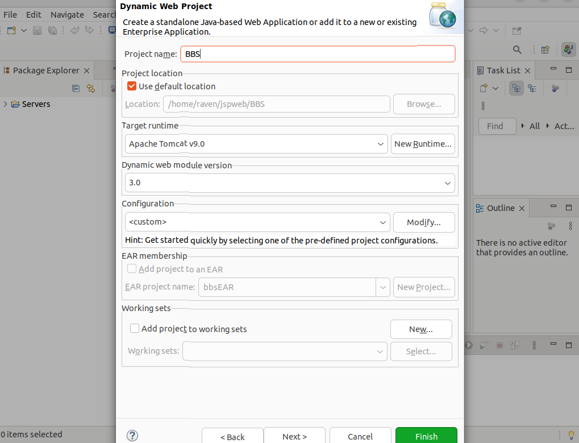The image size is (579, 443).
Task: Click the Help question mark icon in wizard
Action: [132, 436]
